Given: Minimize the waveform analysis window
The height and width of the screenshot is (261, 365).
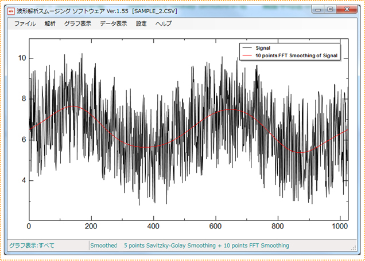Looking at the screenshot, I should [318, 10].
